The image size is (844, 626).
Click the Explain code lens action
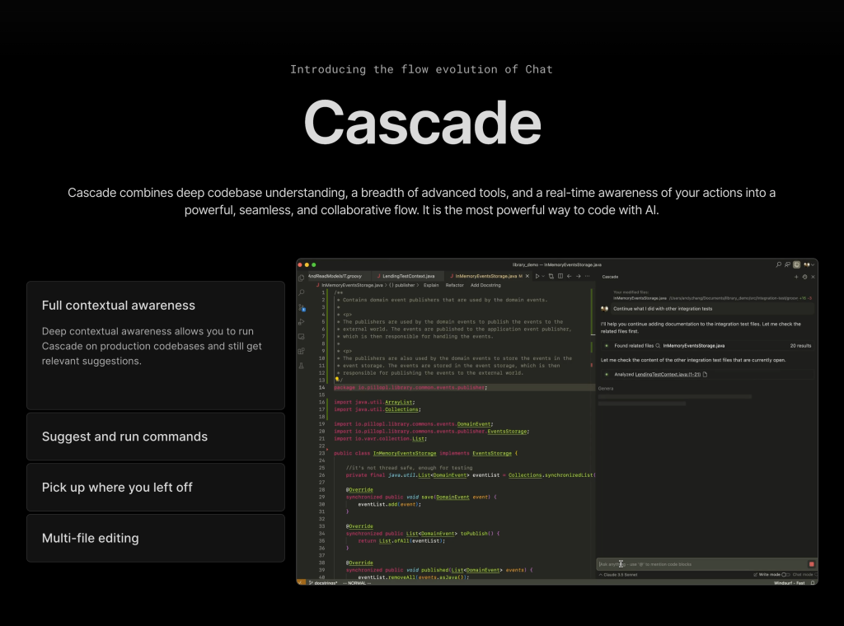tap(431, 285)
